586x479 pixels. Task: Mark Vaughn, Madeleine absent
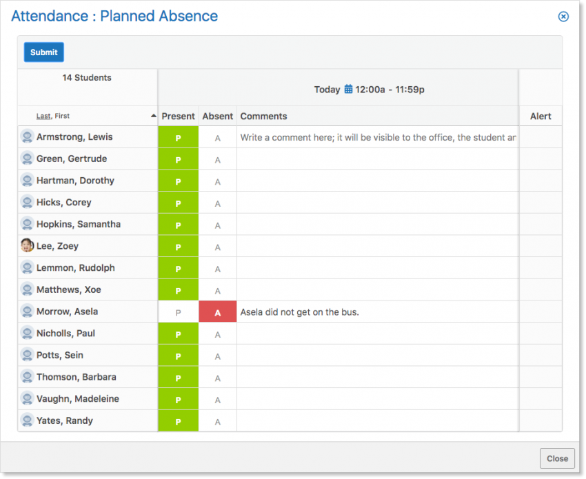[217, 398]
